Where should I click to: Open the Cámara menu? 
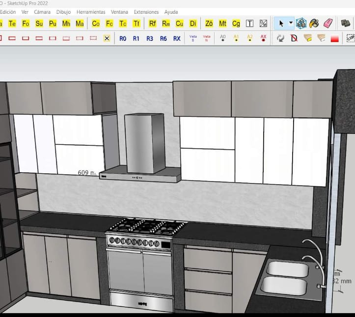[42, 12]
